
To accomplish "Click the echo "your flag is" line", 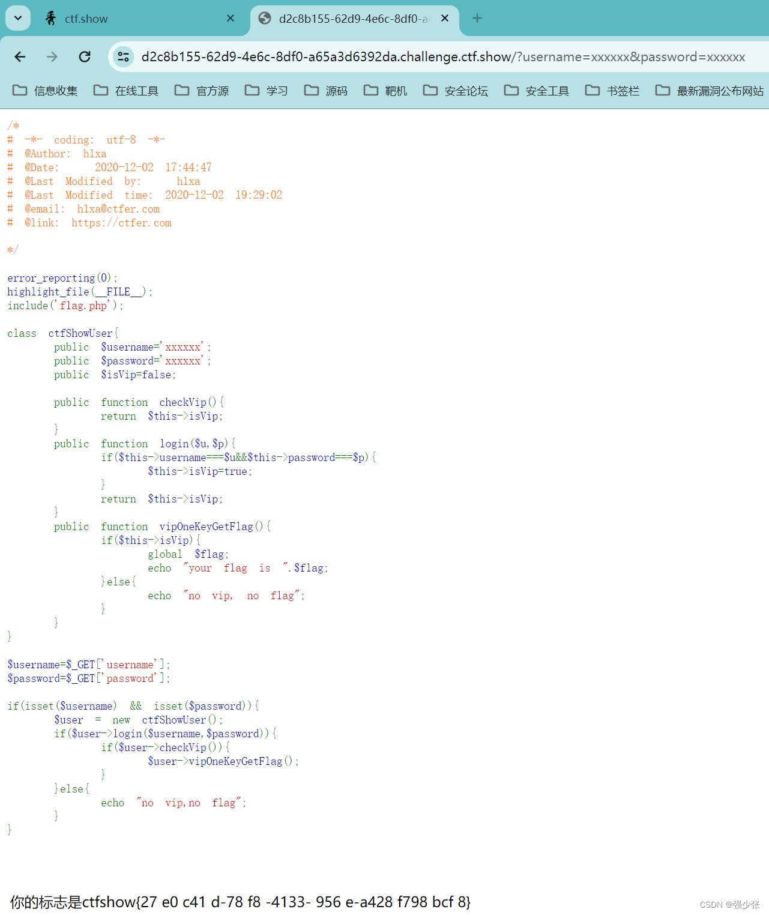I will [x=238, y=568].
